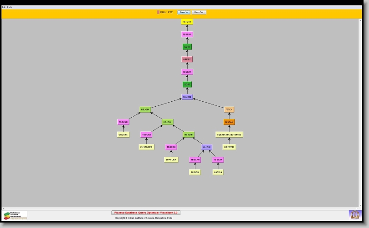Click the Zoom Out button
This screenshot has width=369, height=228.
coord(199,12)
